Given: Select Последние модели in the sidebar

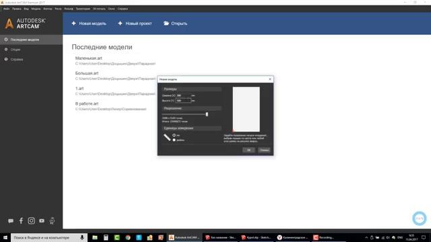Looking at the screenshot, I should 32,40.
